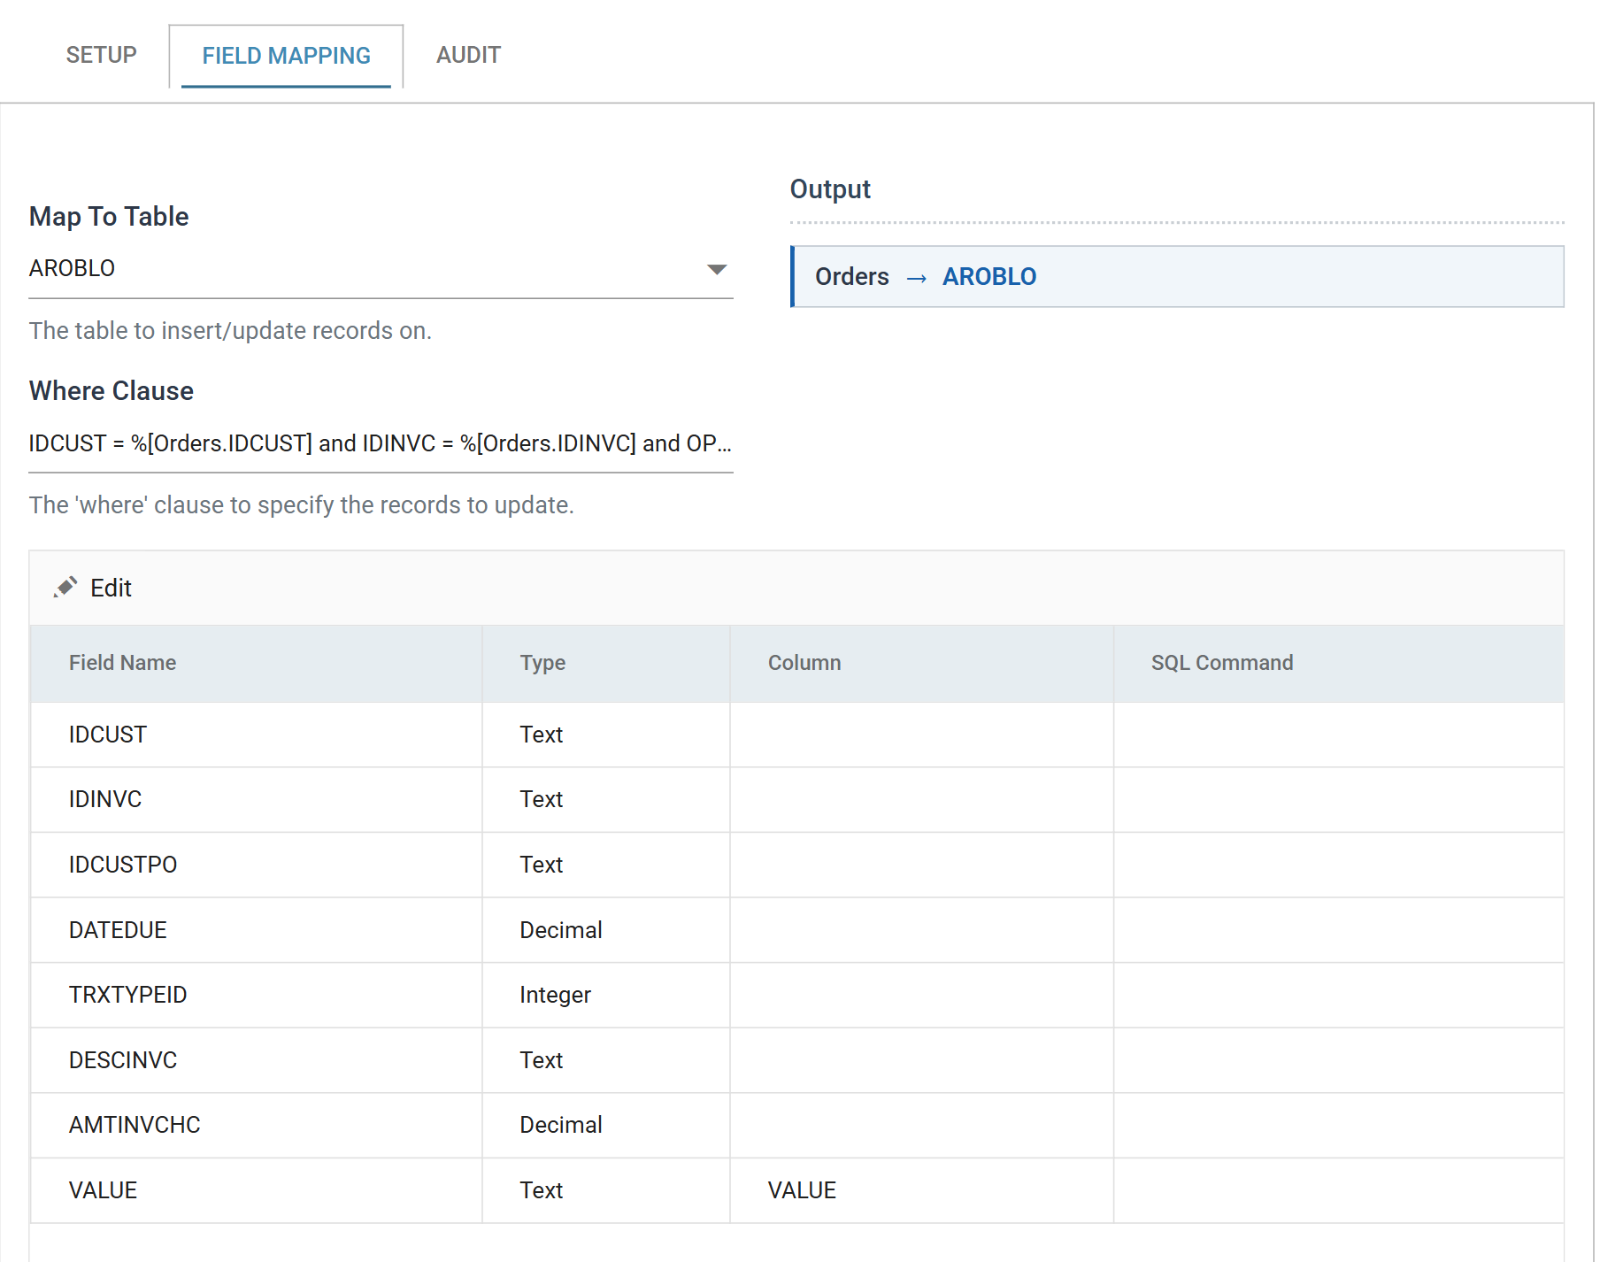
Task: Click the Type column header
Action: point(542,663)
